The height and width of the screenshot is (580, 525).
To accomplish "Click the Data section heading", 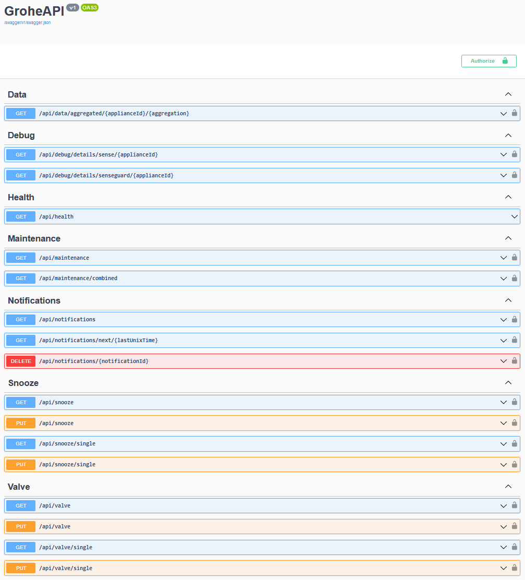I will pos(17,95).
